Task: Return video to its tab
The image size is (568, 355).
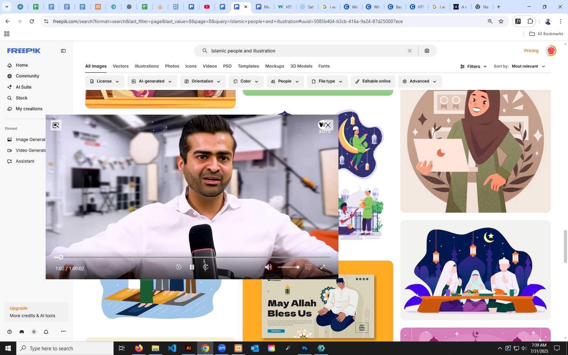Action: tap(56, 125)
